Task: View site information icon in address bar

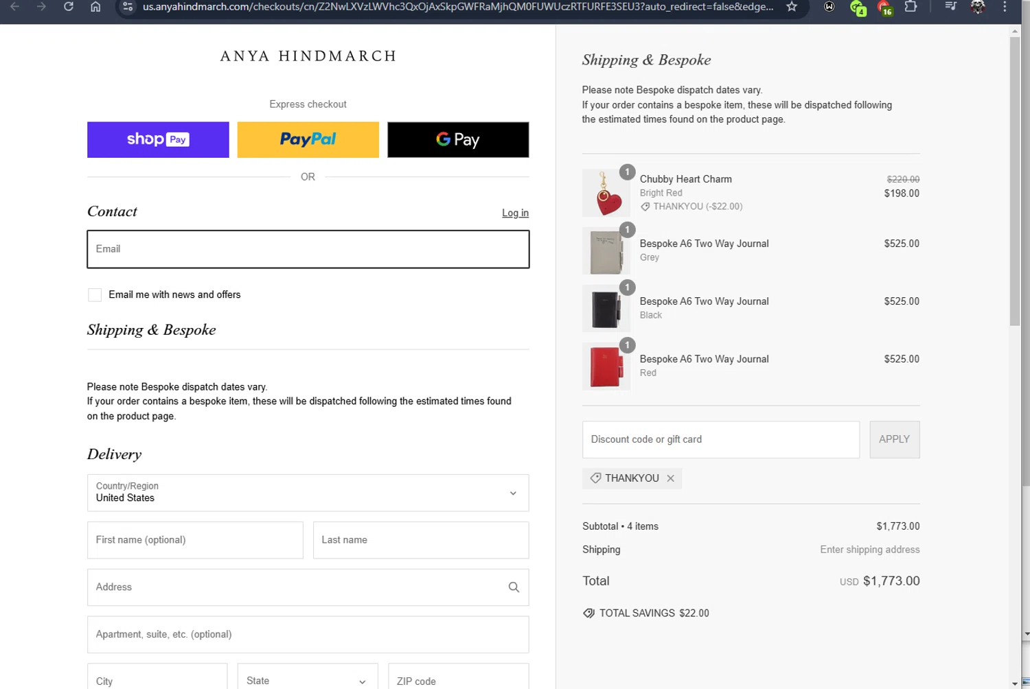Action: pyautogui.click(x=128, y=7)
